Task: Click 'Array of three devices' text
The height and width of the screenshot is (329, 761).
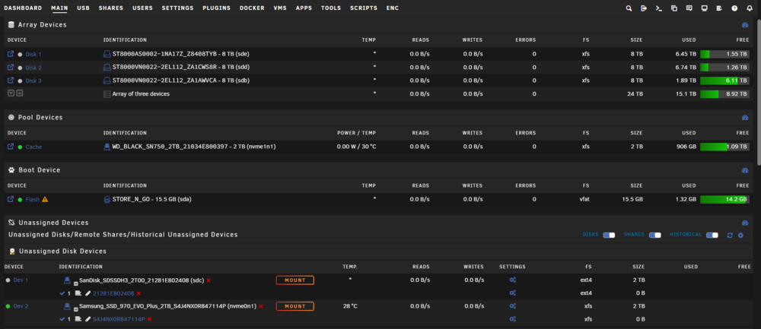Action: pos(142,94)
